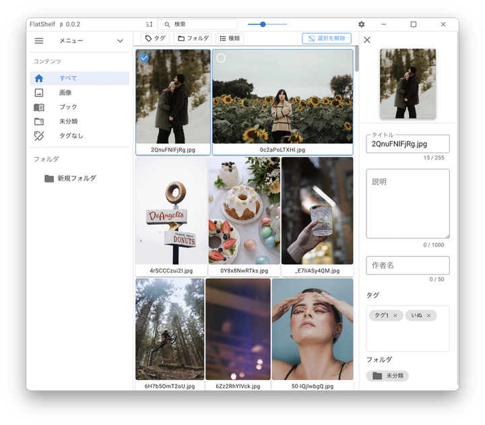Screen dimensions: 485x425
Task: Click the sunflower field photo 0c2aPoLTXHI.jpg
Action: click(283, 97)
